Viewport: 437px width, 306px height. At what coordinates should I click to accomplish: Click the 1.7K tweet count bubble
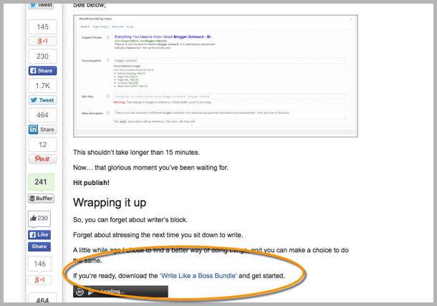(43, 86)
